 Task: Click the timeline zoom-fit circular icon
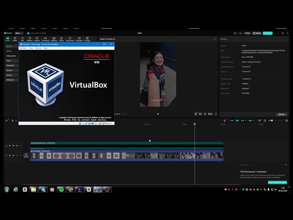[265, 121]
